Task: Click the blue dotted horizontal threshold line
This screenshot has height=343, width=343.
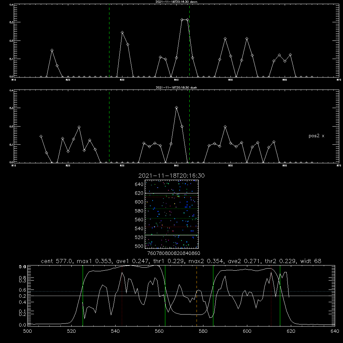Action: 181,291
